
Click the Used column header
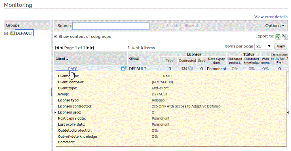201,61
